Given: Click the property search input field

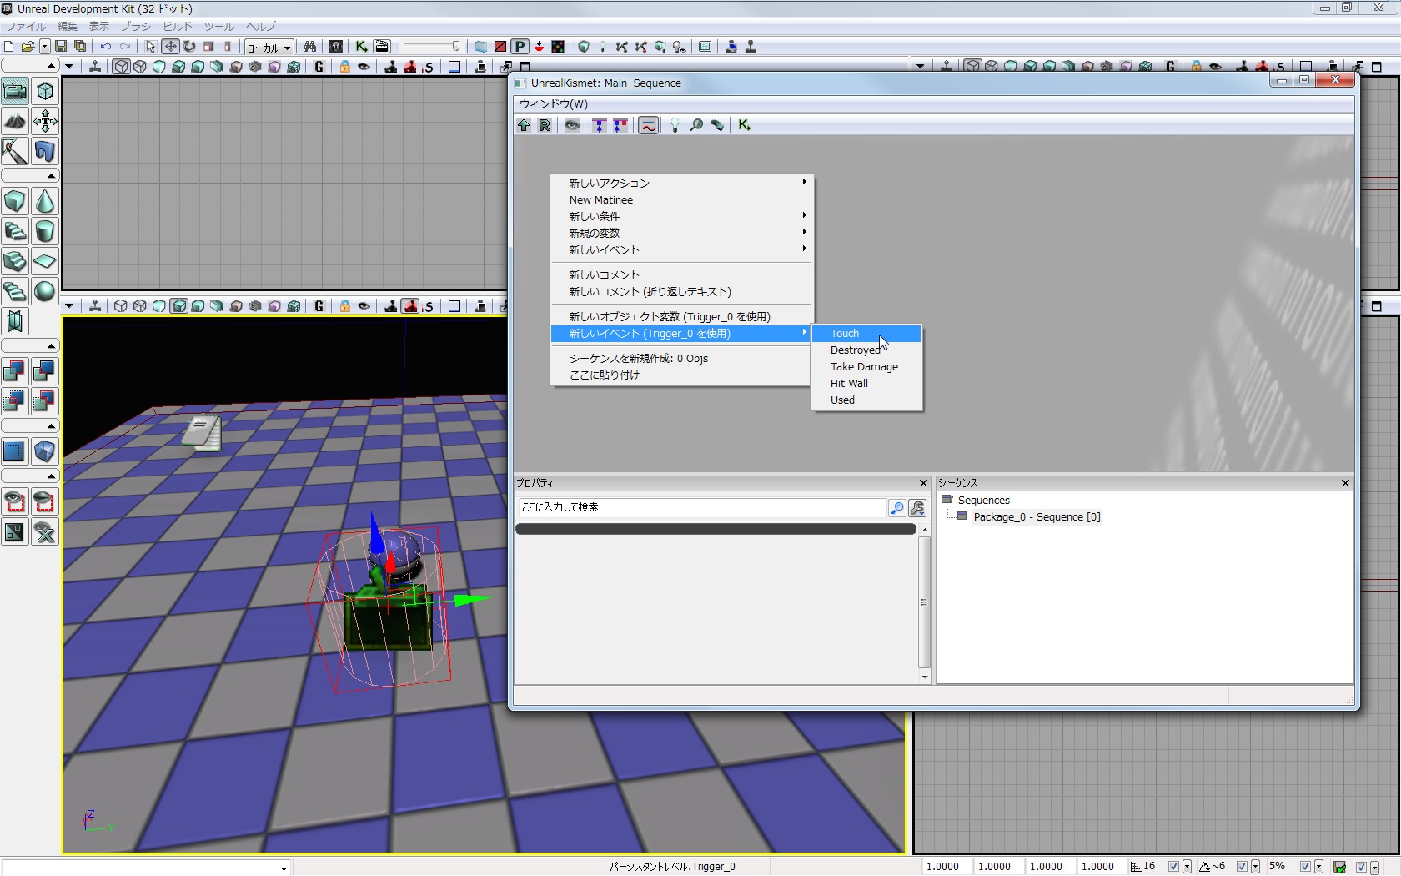Looking at the screenshot, I should point(700,507).
